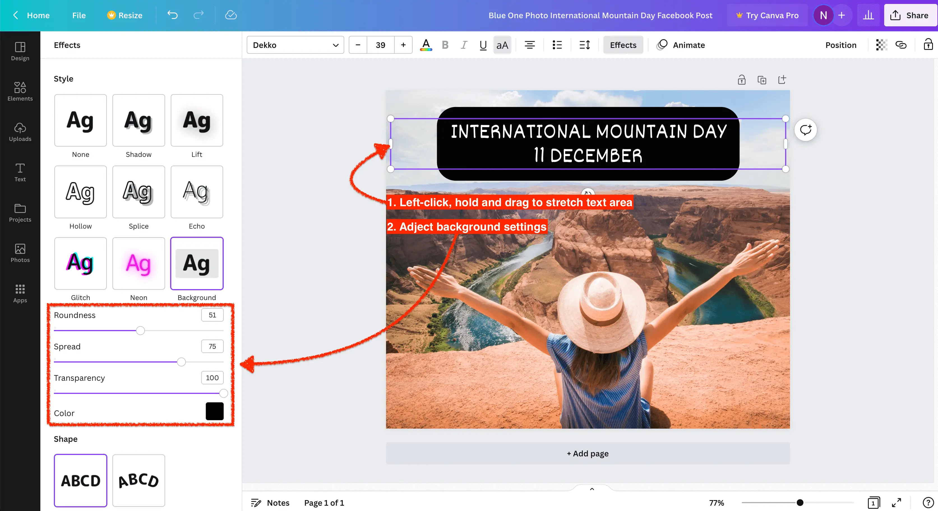The width and height of the screenshot is (938, 511).
Task: Open the black background color swatch
Action: (214, 412)
